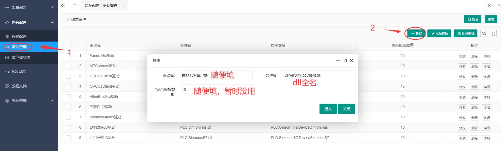
Task: Open the column filter grid icon
Action: [x=484, y=33]
